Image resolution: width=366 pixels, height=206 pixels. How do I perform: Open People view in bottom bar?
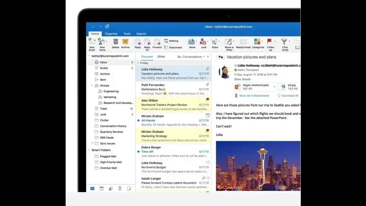(111, 188)
